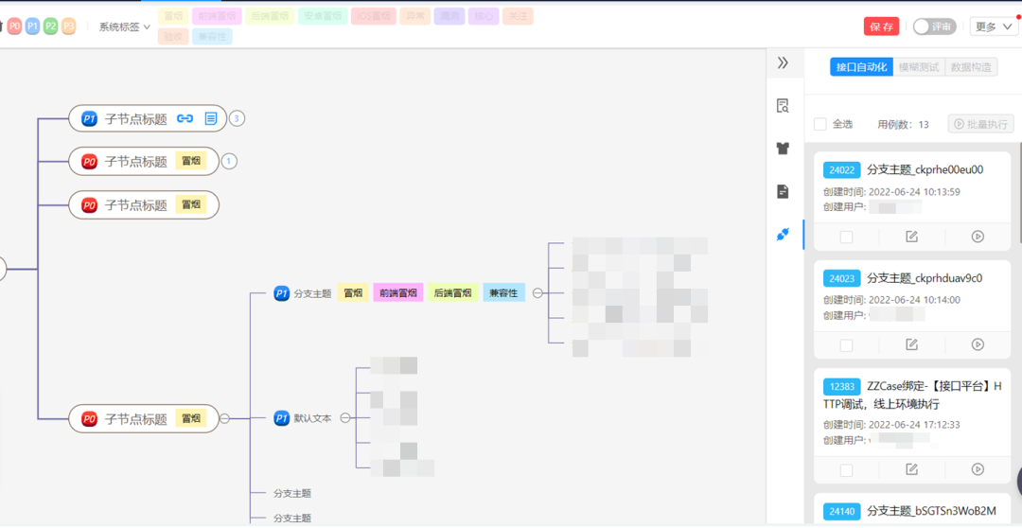Click the red 保存 button
Screen dimensions: 1022x528
point(881,26)
